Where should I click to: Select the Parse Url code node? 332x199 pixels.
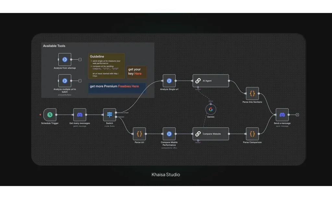[139, 134]
